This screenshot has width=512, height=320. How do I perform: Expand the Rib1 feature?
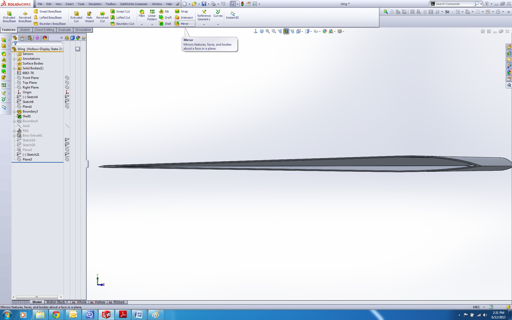click(x=14, y=131)
